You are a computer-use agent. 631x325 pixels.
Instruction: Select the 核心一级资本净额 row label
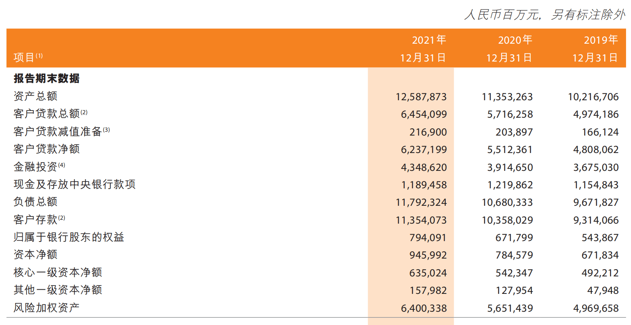coord(58,272)
